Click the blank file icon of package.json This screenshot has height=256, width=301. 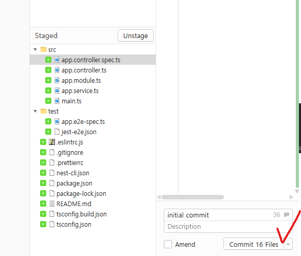point(52,183)
